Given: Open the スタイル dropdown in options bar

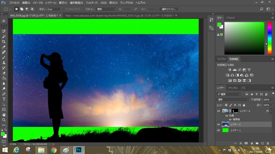Looking at the screenshot, I should [106, 9].
